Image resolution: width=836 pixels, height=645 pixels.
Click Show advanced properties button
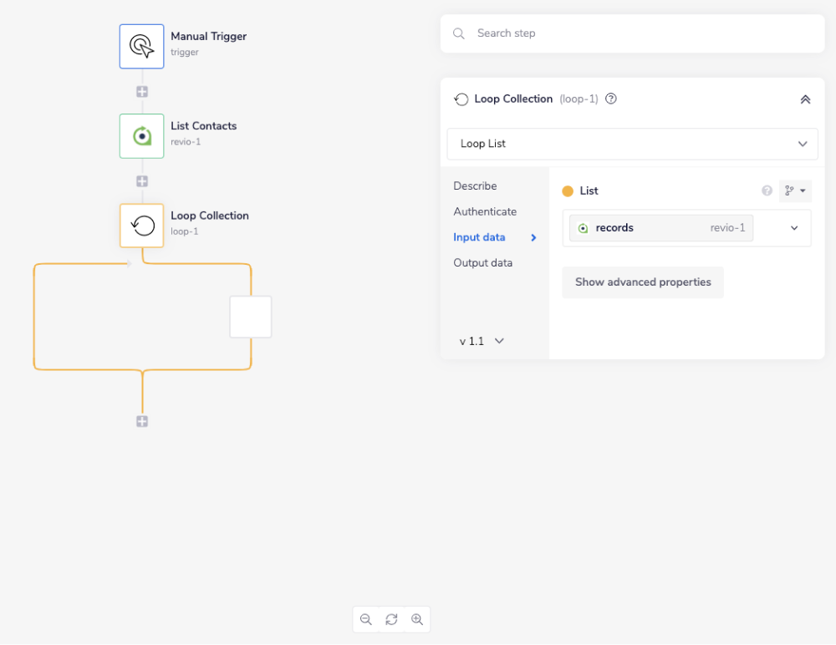tap(642, 282)
